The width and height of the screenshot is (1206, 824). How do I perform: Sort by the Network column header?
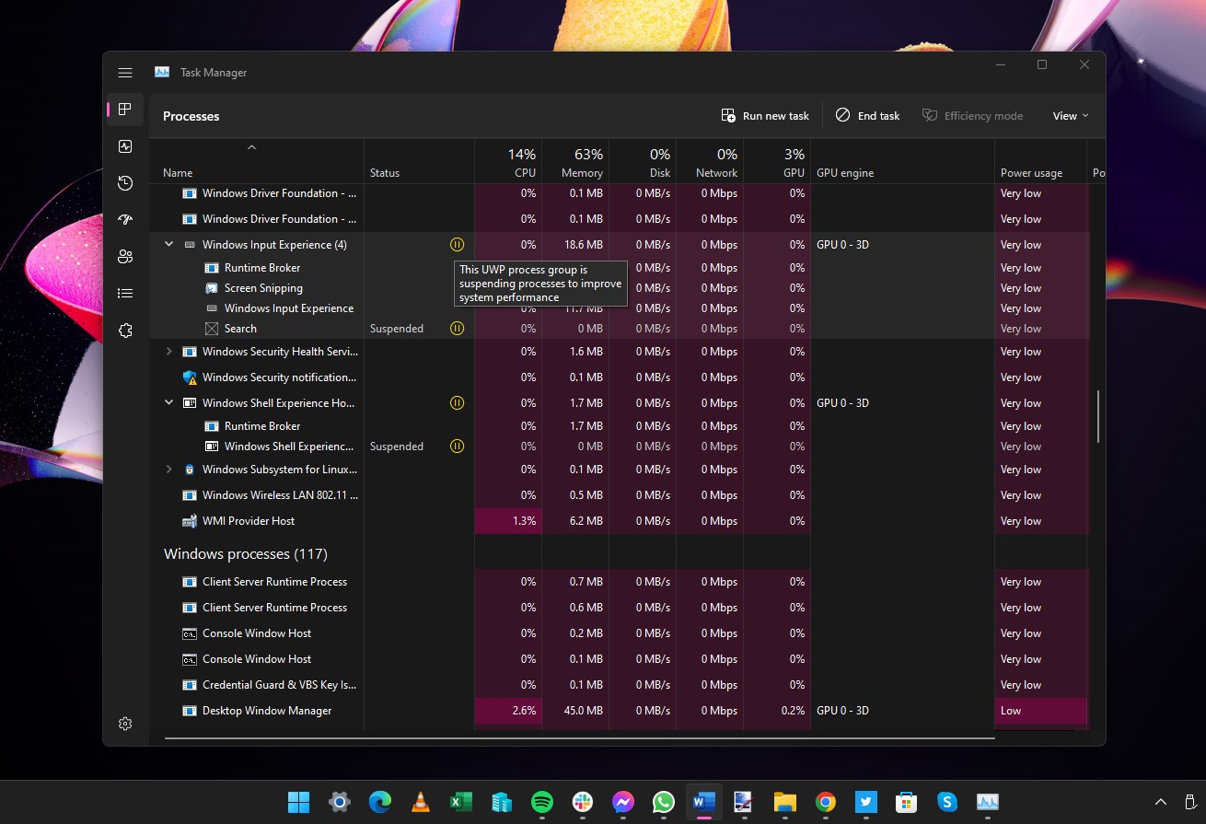(710, 161)
